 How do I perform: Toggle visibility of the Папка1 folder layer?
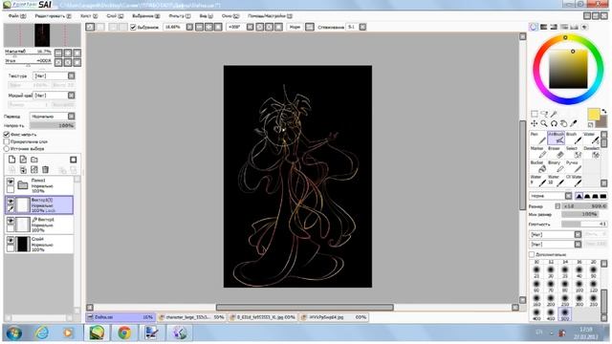11,182
